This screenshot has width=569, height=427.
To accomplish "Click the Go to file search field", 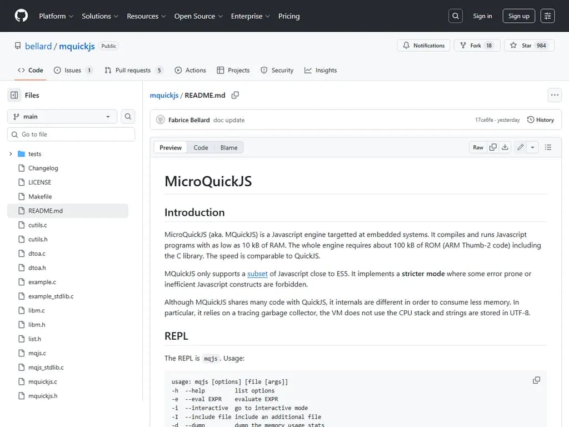I will click(71, 134).
